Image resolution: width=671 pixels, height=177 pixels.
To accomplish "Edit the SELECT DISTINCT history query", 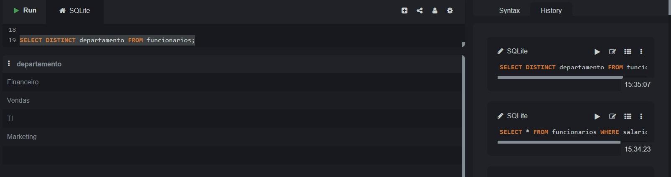I will [x=613, y=51].
